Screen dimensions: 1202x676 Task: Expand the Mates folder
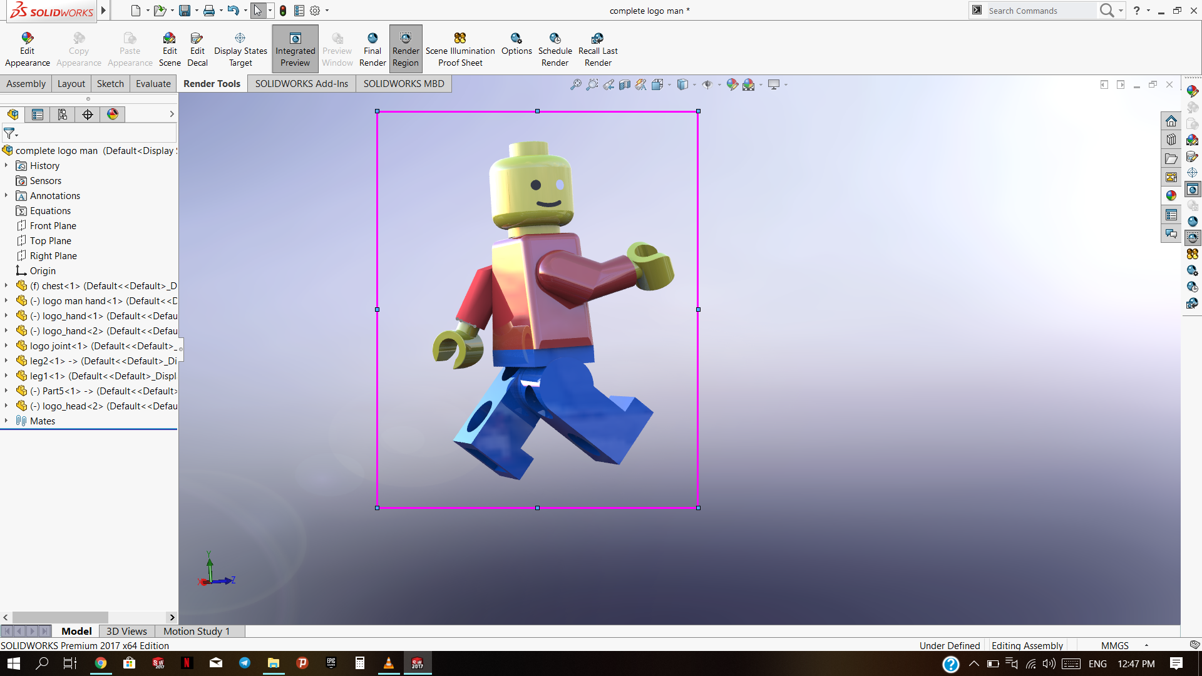pos(6,421)
